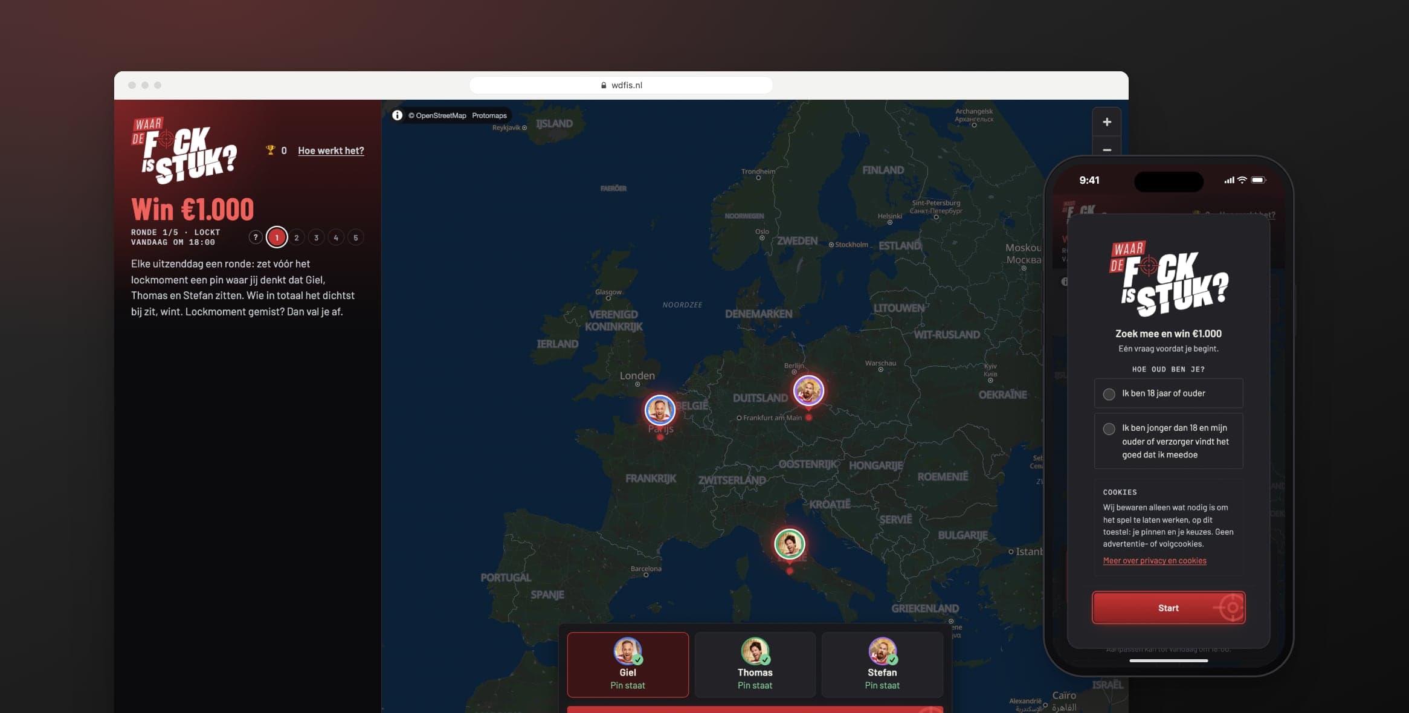The height and width of the screenshot is (713, 1409).
Task: Switch to round 5 indicator
Action: 356,237
